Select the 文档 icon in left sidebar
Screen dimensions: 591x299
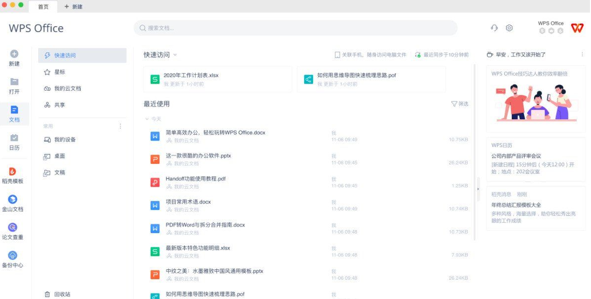click(14, 110)
